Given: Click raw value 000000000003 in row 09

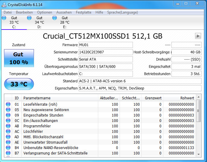Looking at the screenshot, I should [181, 115].
